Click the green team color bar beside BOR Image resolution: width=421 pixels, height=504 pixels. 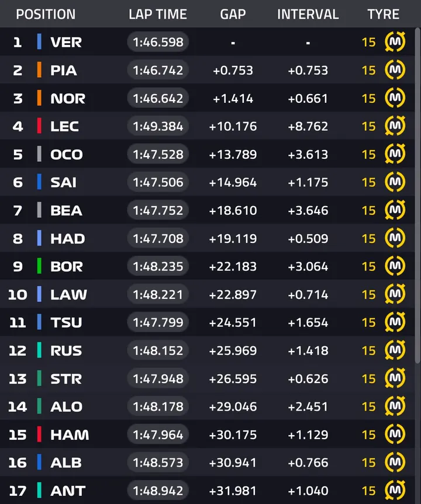point(39,266)
